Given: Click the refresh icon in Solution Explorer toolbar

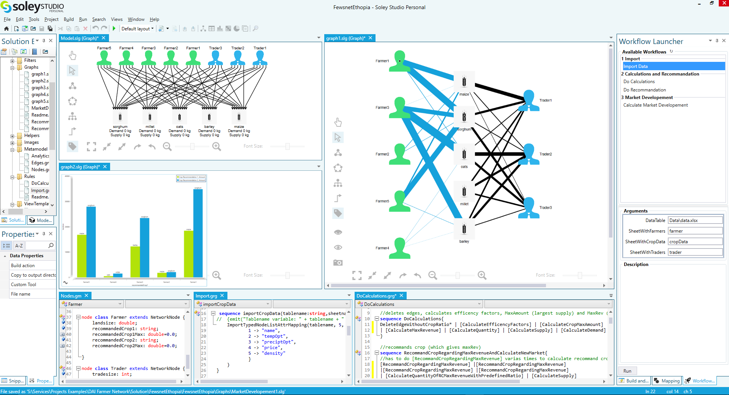Looking at the screenshot, I should click(24, 52).
